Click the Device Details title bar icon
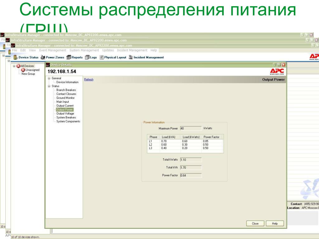Screen dimensions: 319x239 (48, 65)
